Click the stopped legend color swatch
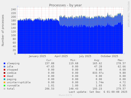The image size is (131, 98). click(x=4, y=70)
